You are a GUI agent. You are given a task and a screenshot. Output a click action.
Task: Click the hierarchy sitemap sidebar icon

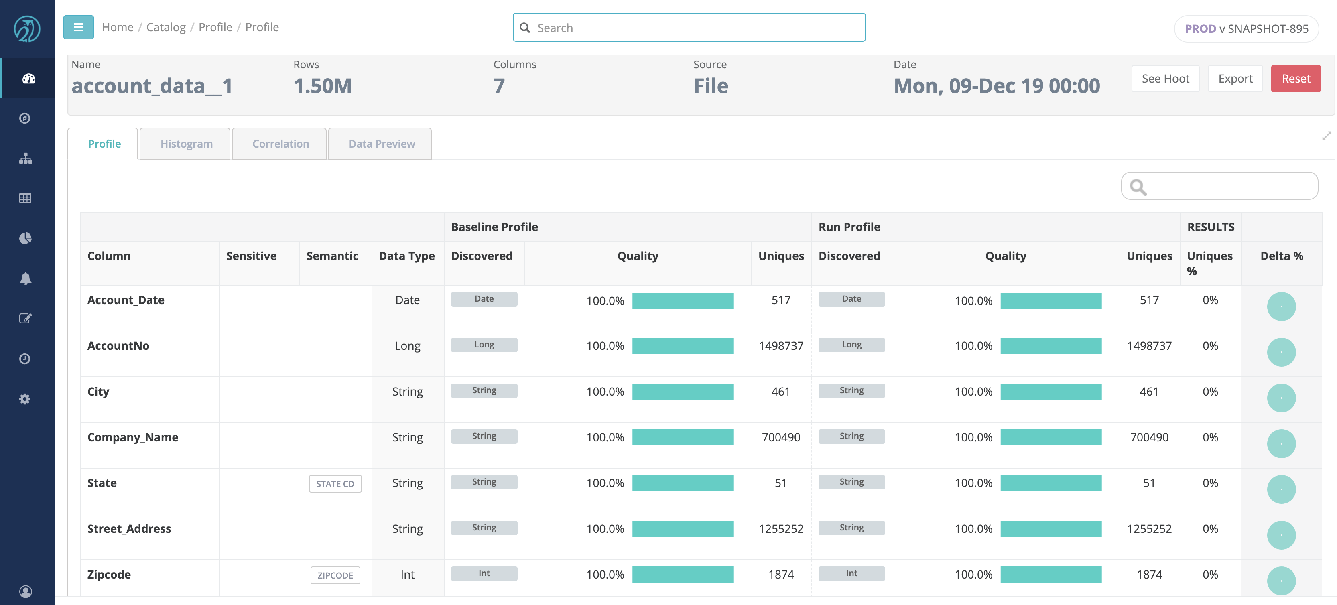(x=25, y=159)
